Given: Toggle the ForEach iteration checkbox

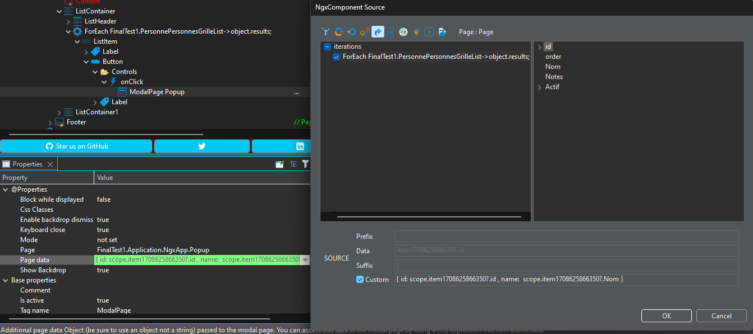Looking at the screenshot, I should pyautogui.click(x=336, y=57).
